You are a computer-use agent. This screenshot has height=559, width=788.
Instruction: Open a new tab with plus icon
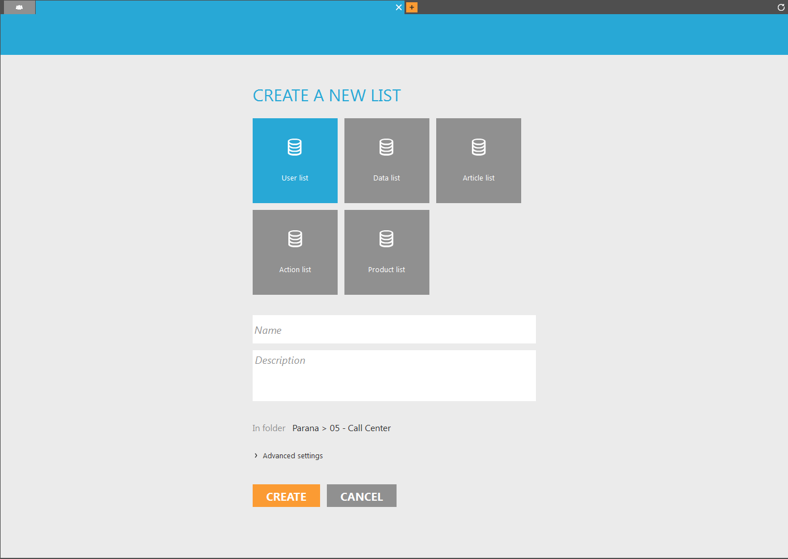pos(412,7)
